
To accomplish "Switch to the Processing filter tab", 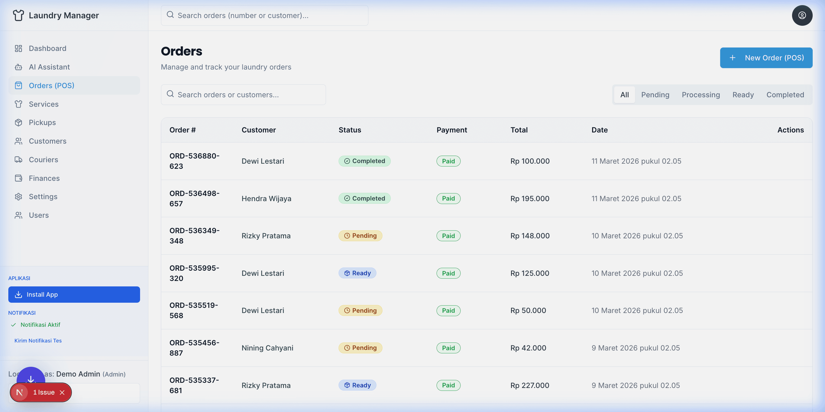I will tap(700, 95).
